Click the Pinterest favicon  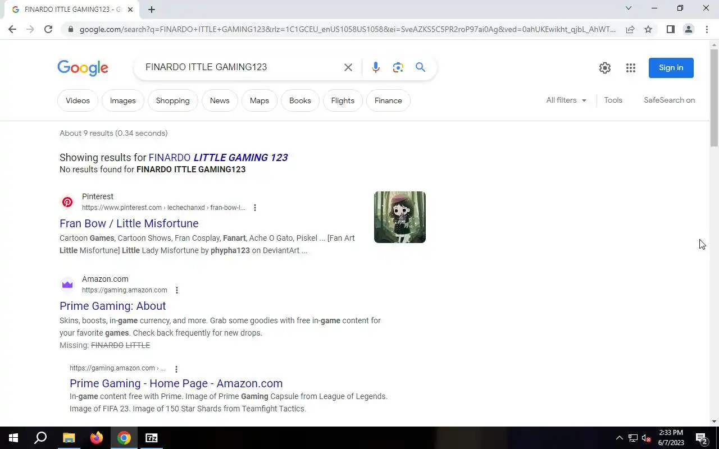click(x=67, y=202)
